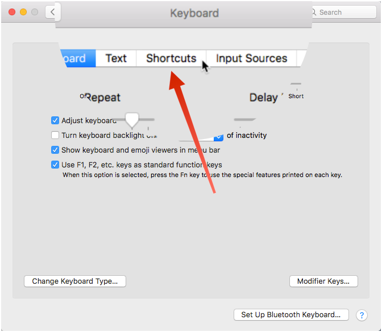Viewport: 382px width, 332px height.
Task: Go to the partially hidden Keyboard tab
Action: click(76, 58)
